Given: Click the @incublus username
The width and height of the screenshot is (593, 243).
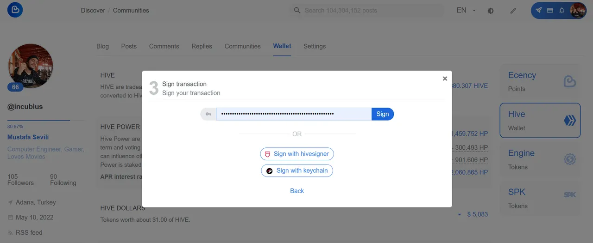Looking at the screenshot, I should [x=25, y=107].
